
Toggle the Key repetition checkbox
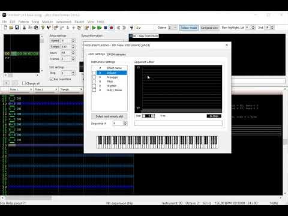(52, 79)
